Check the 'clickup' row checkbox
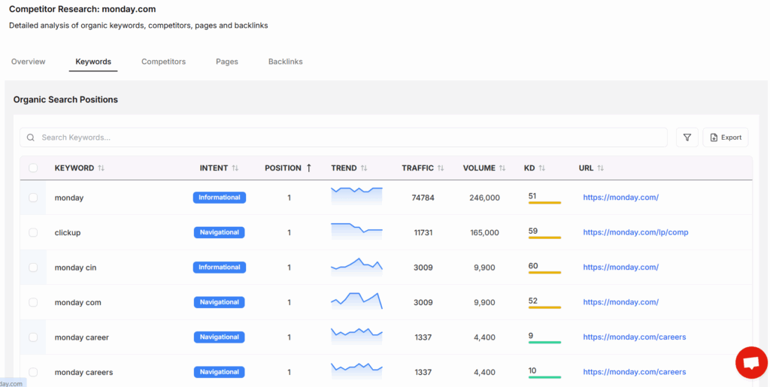The width and height of the screenshot is (770, 387). point(33,232)
